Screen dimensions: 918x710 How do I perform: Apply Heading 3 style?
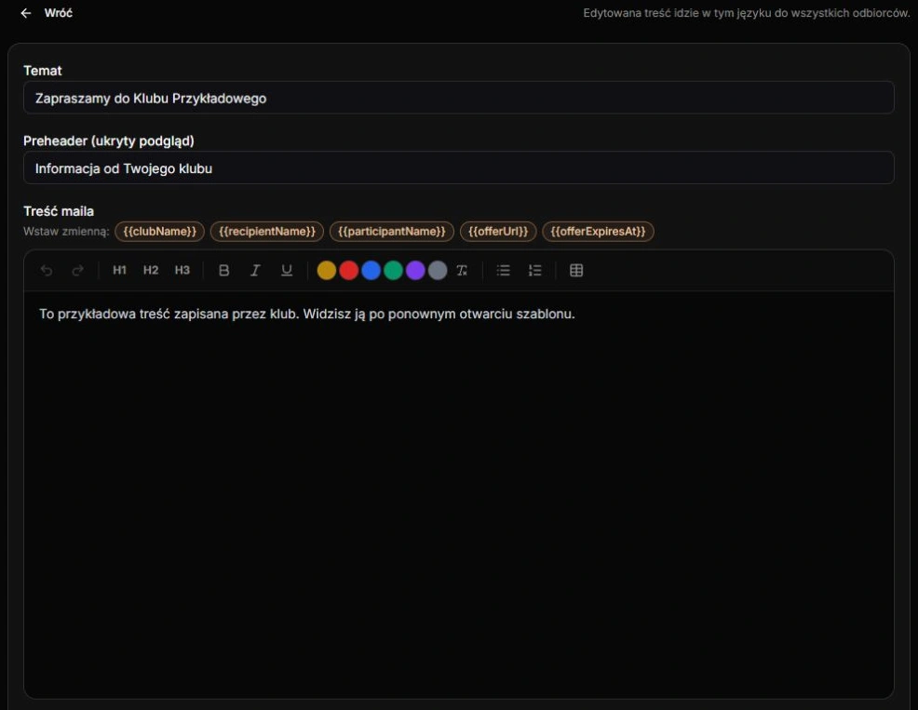[x=182, y=271]
